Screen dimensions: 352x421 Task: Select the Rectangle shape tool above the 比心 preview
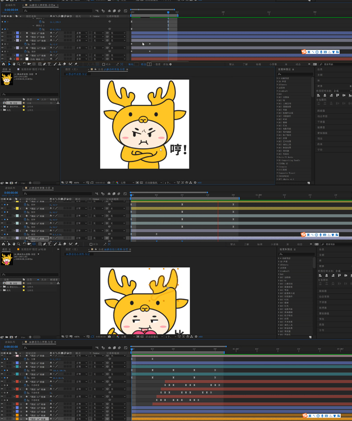[40, 244]
